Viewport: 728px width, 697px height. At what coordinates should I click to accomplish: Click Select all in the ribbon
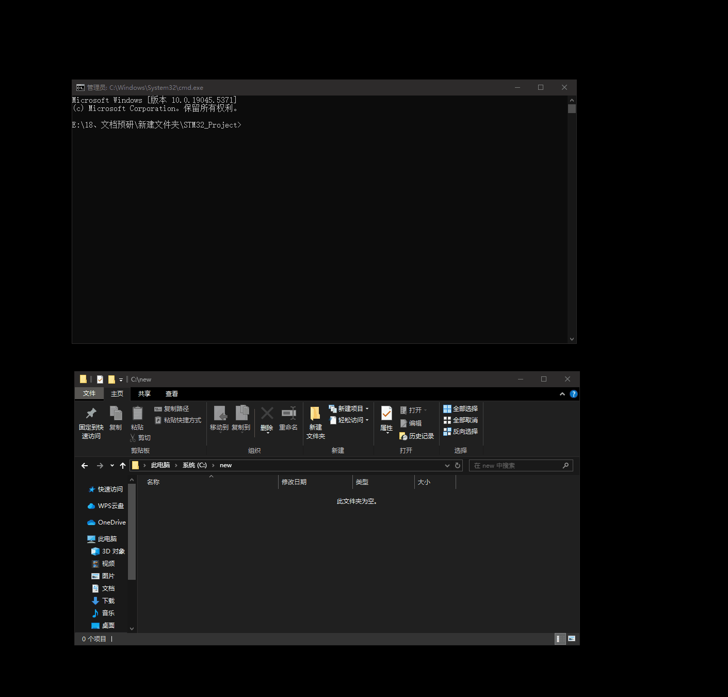[461, 409]
